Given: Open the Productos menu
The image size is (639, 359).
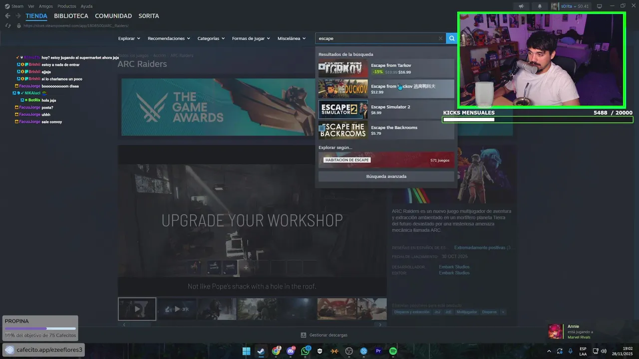Looking at the screenshot, I should point(67,6).
